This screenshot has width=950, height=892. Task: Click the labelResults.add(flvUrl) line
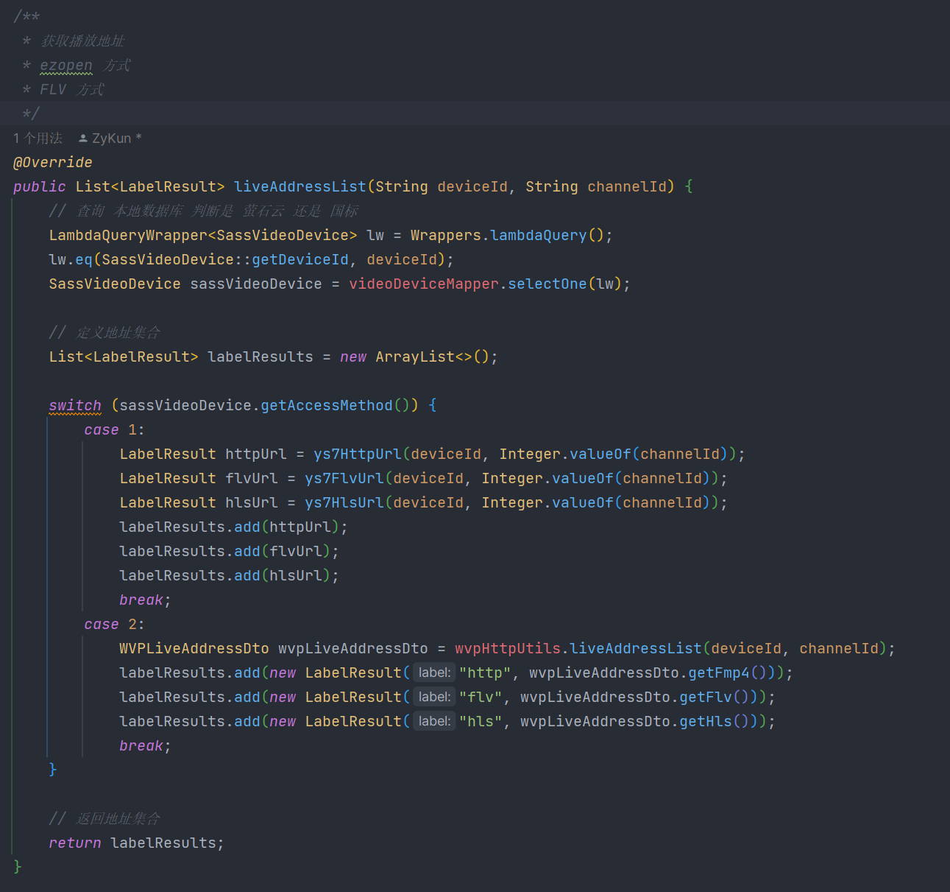(x=229, y=551)
